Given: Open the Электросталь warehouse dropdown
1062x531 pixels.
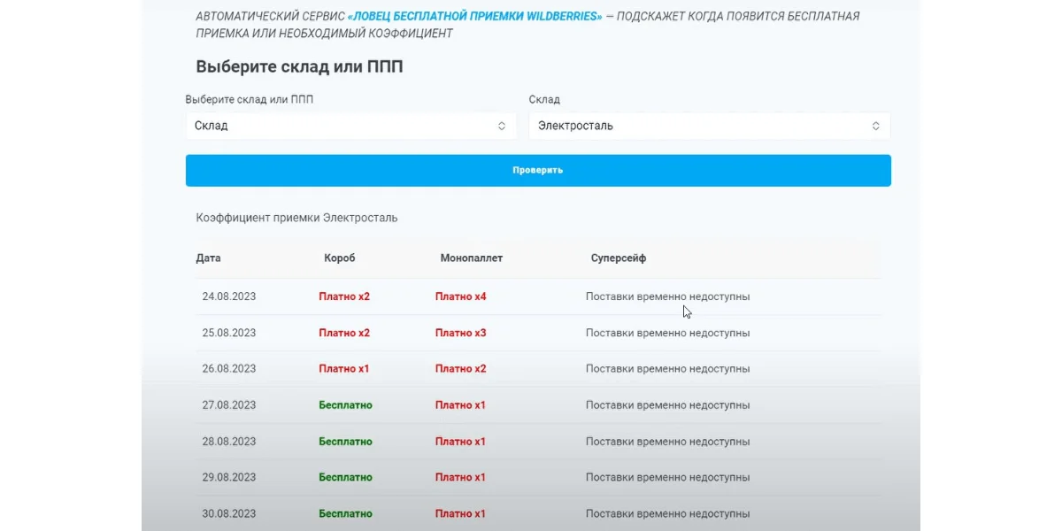Looking at the screenshot, I should [x=709, y=126].
